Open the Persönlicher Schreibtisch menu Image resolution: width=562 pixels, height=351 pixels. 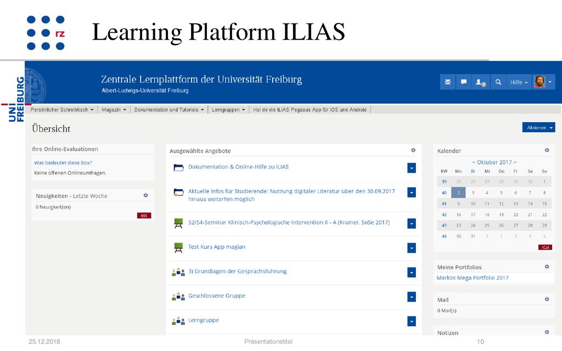pos(62,110)
